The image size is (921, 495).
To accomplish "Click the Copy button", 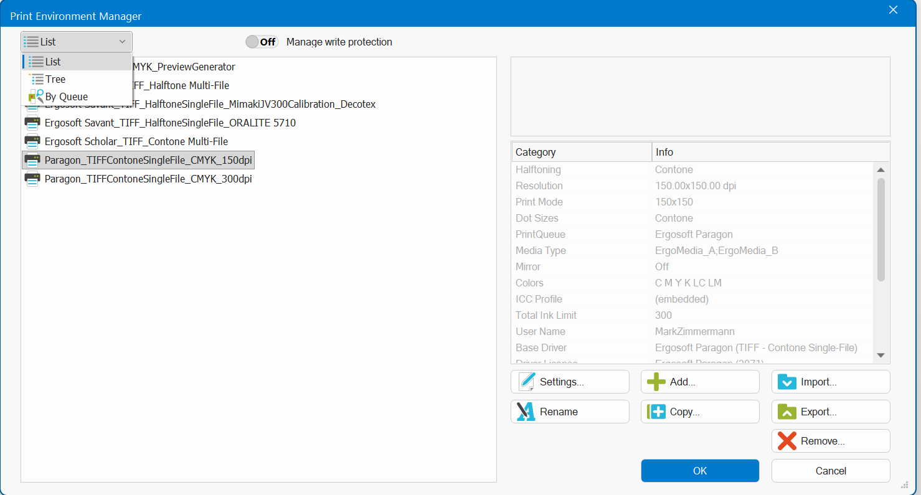I will click(x=700, y=412).
